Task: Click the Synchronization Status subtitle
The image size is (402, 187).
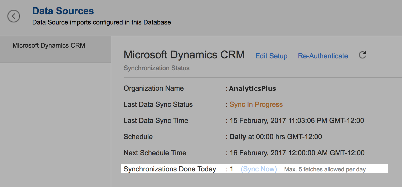Action: [x=156, y=68]
